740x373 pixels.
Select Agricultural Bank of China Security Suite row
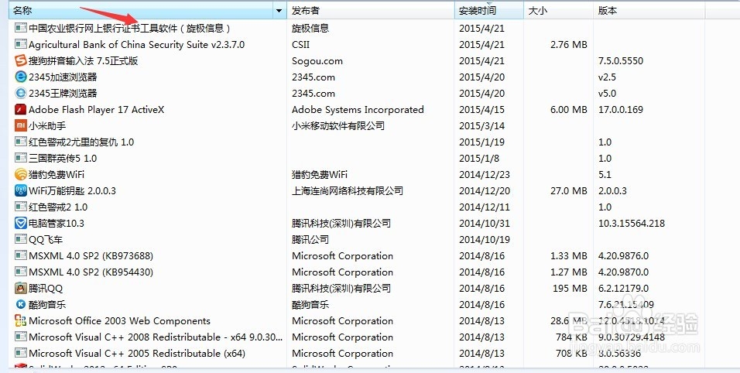[136, 45]
